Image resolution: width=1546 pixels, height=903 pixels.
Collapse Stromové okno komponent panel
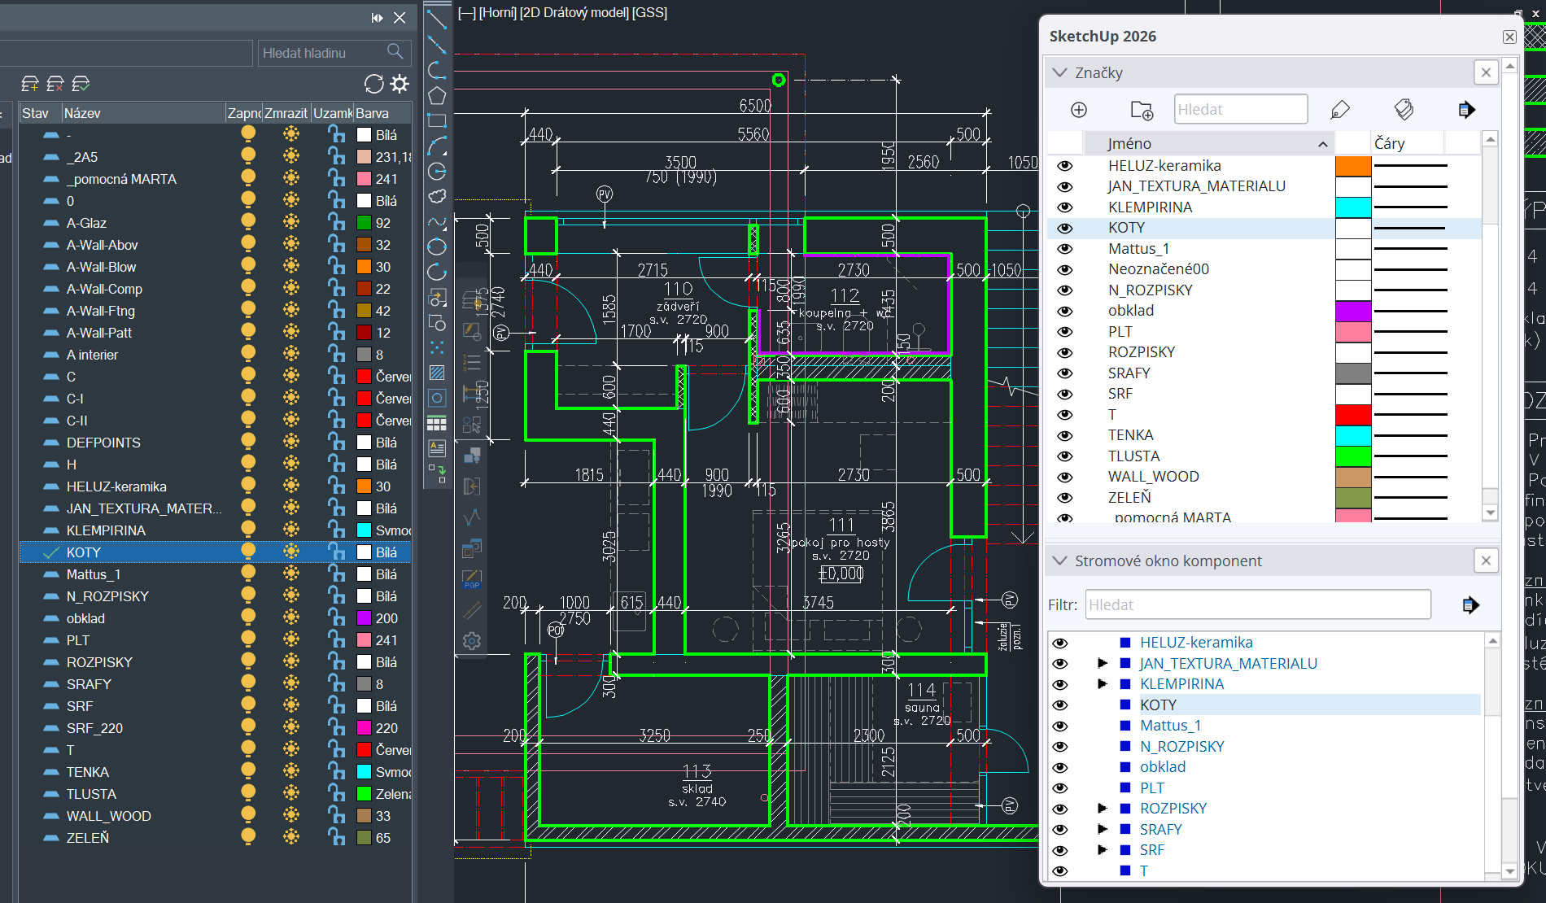[1059, 561]
